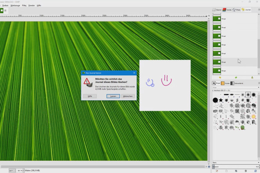Open the Fenster menu
The width and height of the screenshot is (260, 173).
(32, 6)
